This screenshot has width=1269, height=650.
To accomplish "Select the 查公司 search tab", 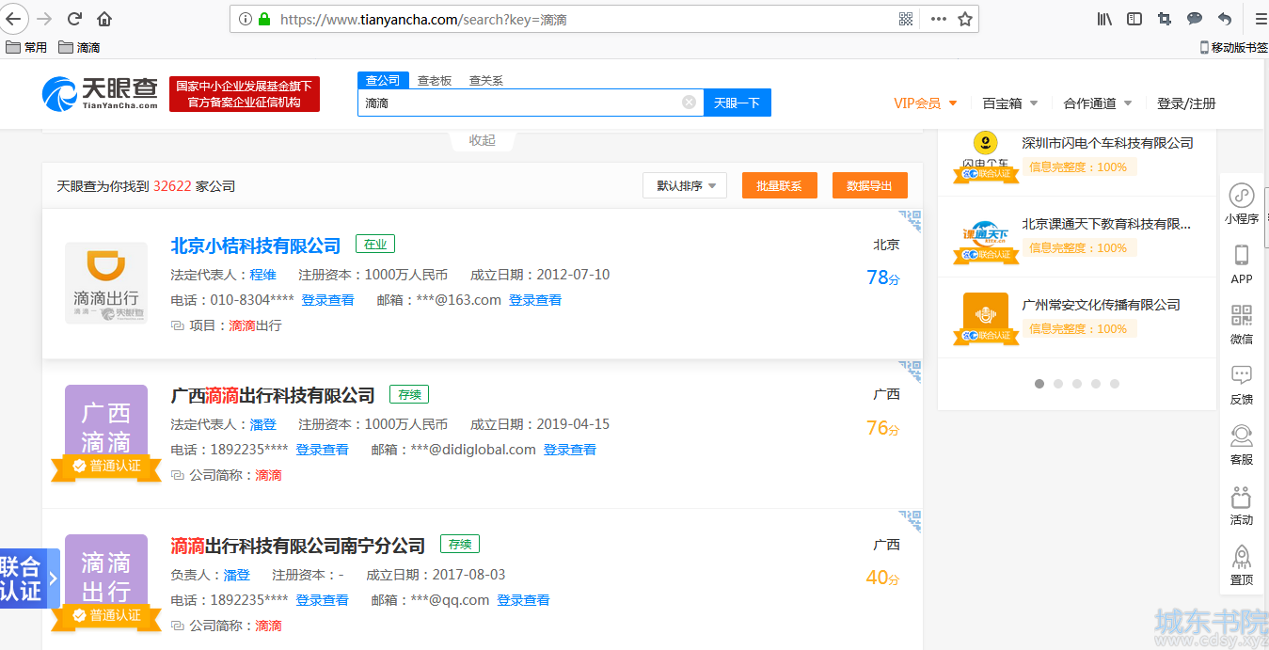I will pyautogui.click(x=383, y=80).
